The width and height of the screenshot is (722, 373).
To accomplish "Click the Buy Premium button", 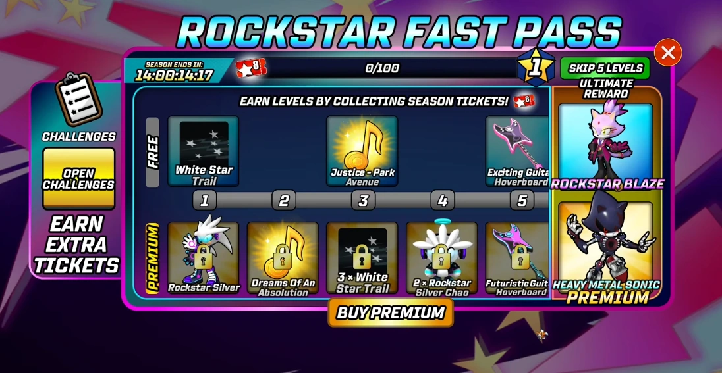I will pos(391,312).
